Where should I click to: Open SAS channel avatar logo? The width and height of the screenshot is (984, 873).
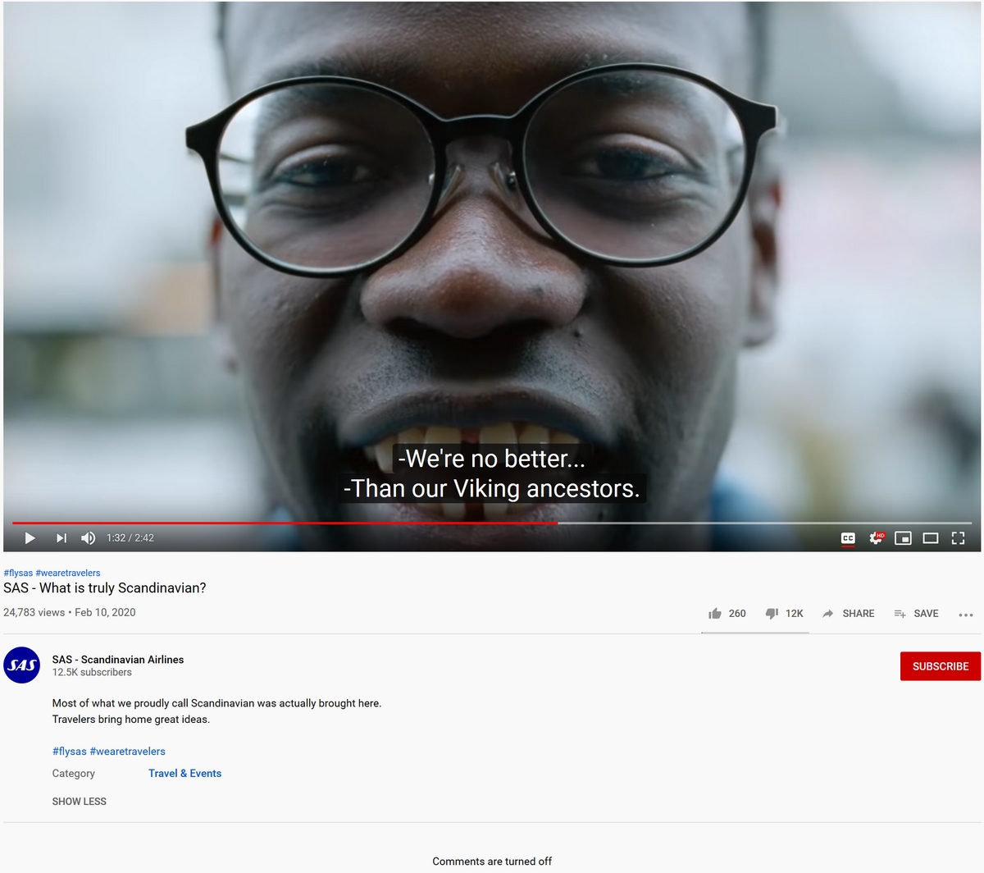pos(22,665)
